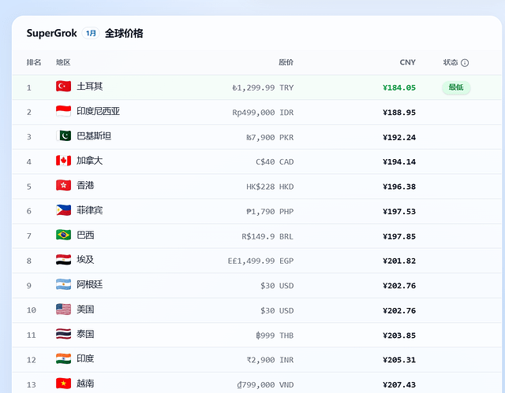Select the 加拿大 region name
Image resolution: width=505 pixels, height=393 pixels.
(x=89, y=161)
